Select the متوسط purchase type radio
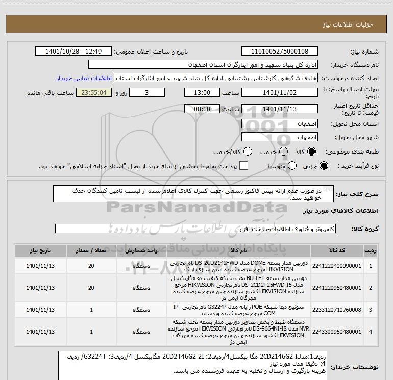Image resolution: width=393 pixels, height=380 pixels. coord(292,166)
